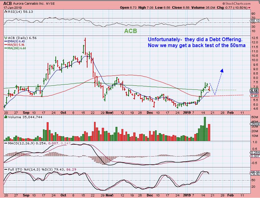Click the ACB (Daily) 6.56 legend entry
Screen dimensions: 260x198
[22, 38]
